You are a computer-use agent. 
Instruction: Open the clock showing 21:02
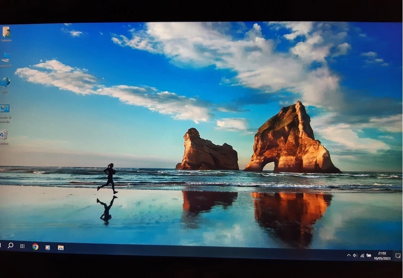click(382, 256)
